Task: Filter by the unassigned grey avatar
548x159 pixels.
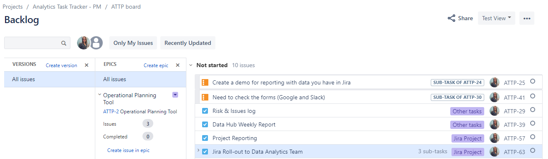Action: point(97,43)
